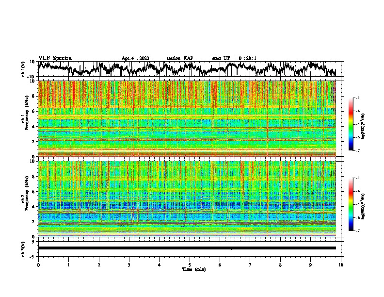Click the 'ch.1(V)' axis label

pos(24,69)
